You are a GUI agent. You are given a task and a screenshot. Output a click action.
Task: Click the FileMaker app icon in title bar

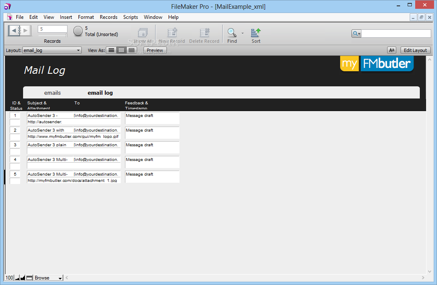tap(8, 6)
